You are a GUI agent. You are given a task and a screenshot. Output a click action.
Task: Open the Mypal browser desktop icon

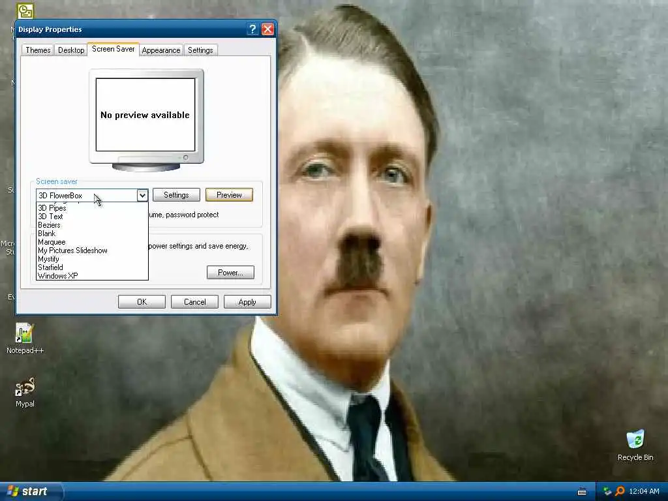(25, 392)
